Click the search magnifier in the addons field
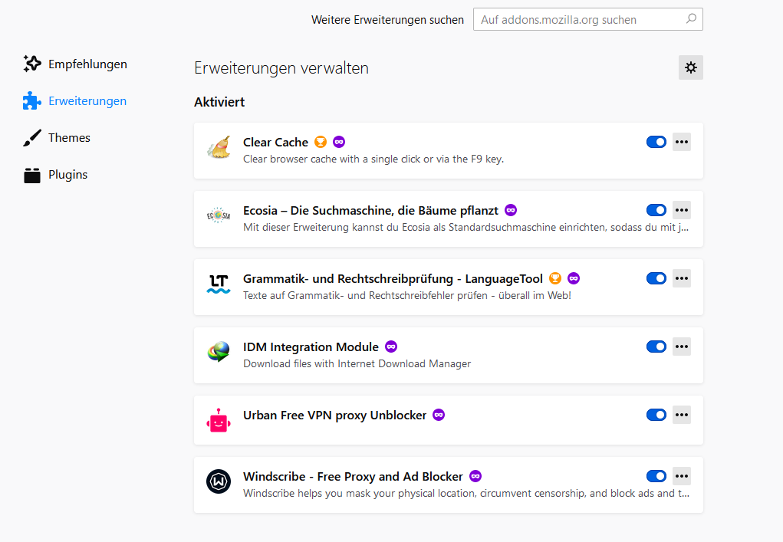The height and width of the screenshot is (542, 783). (x=691, y=19)
